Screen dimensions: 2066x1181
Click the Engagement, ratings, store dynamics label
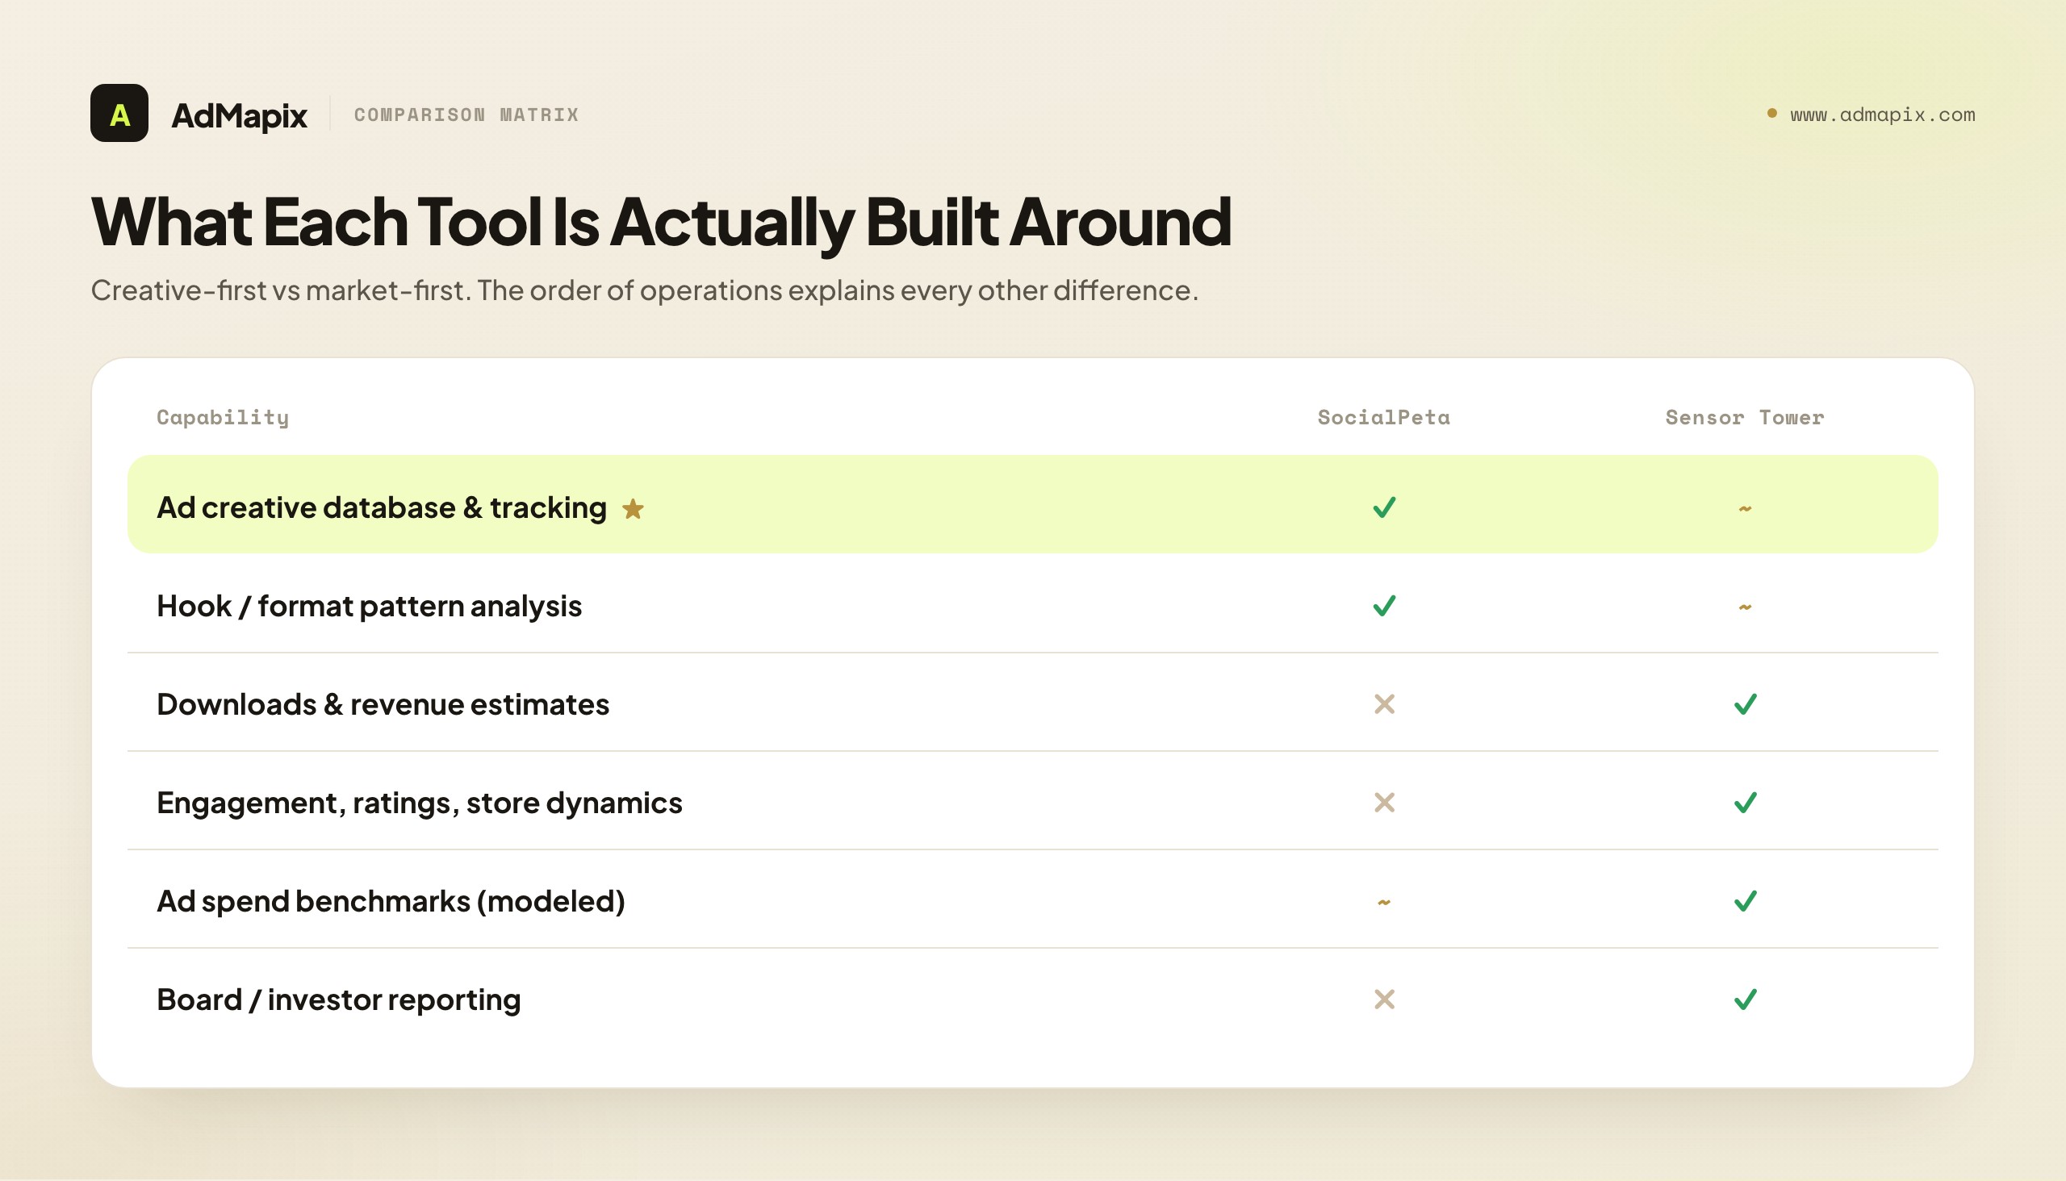(420, 803)
